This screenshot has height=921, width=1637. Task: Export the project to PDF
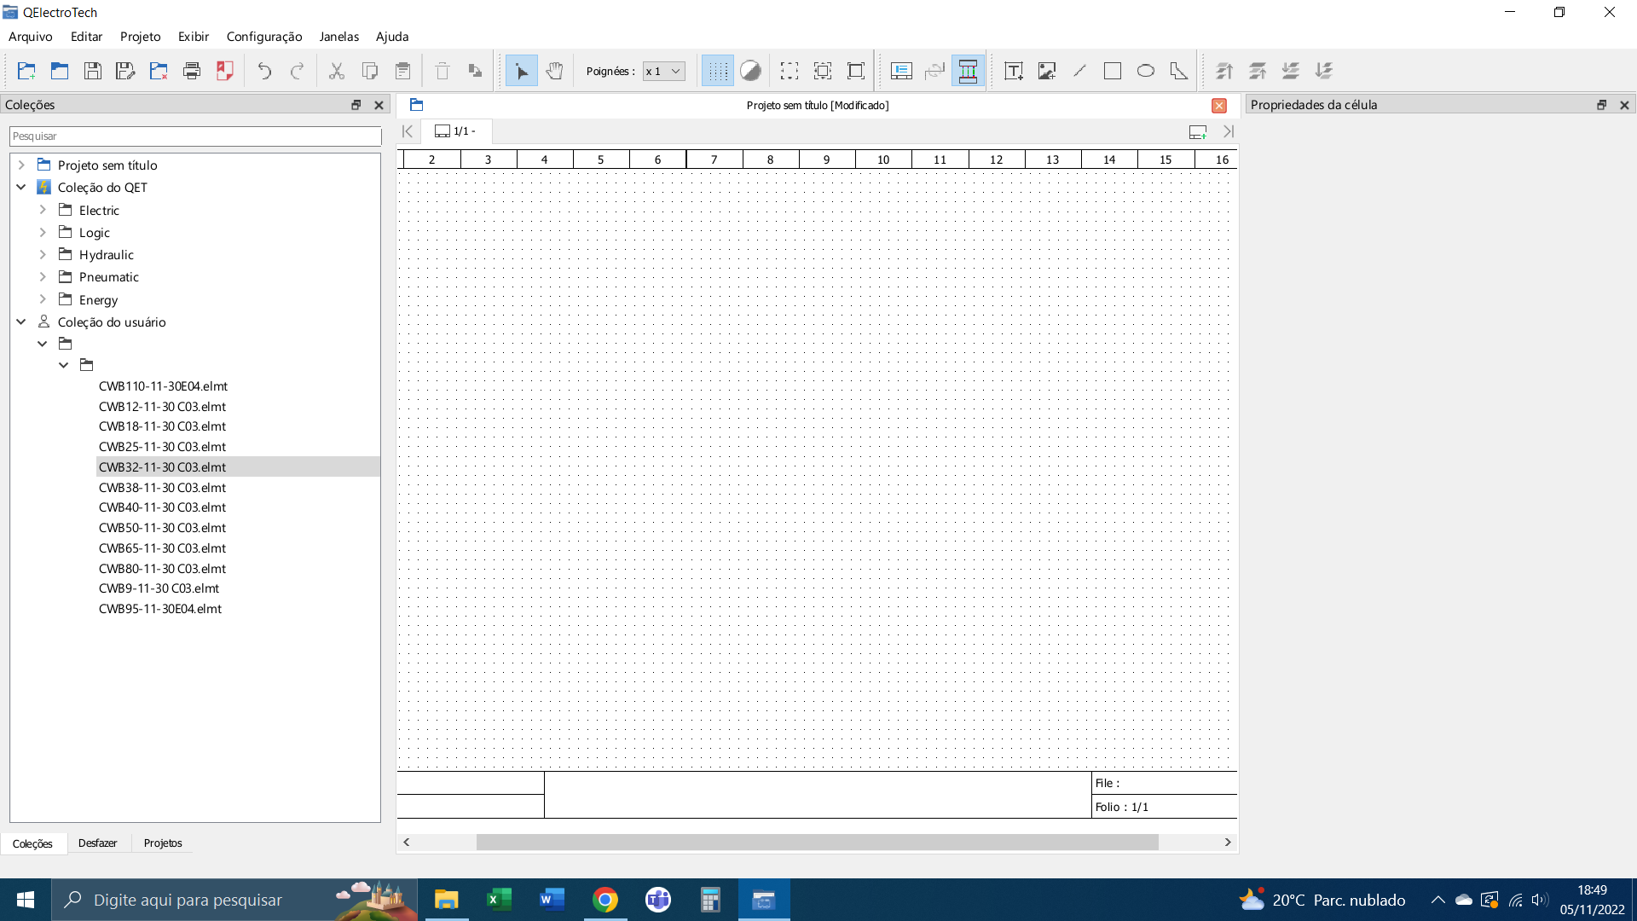225,71
